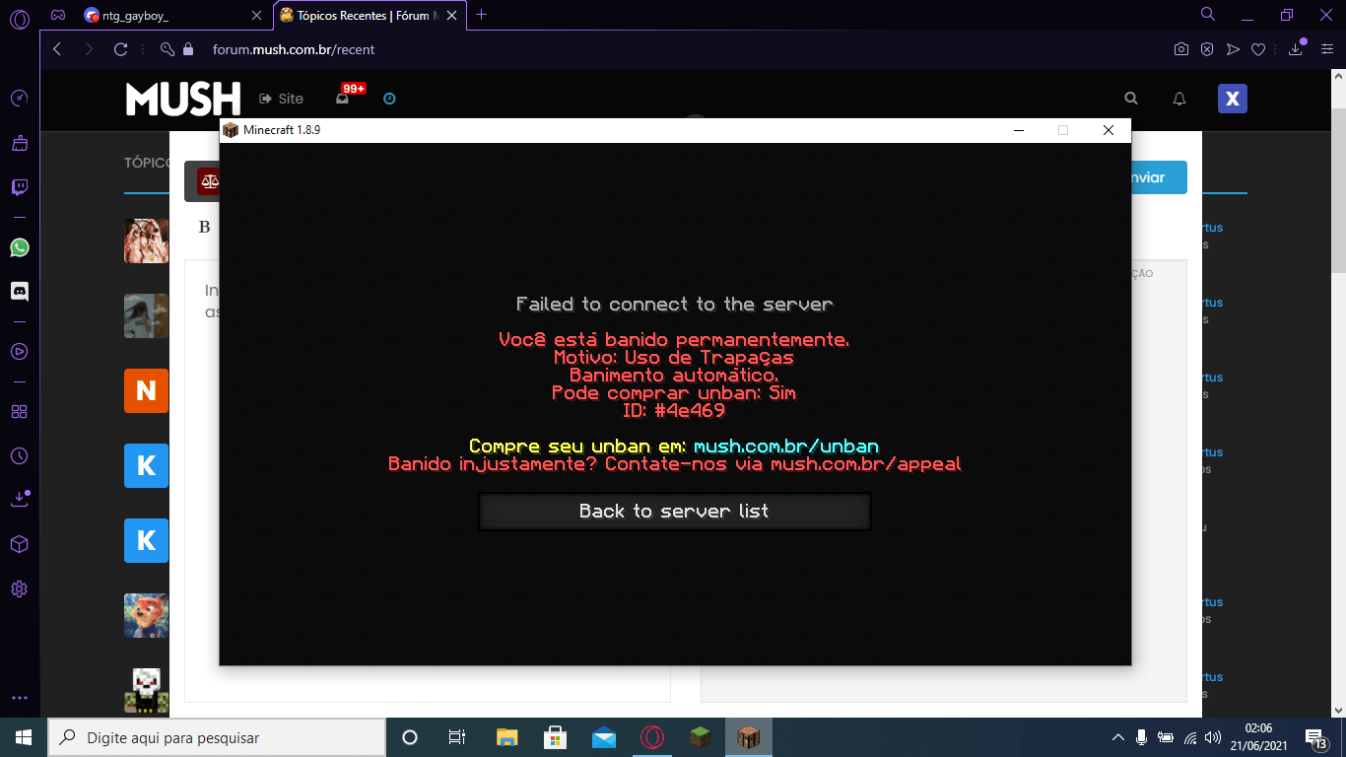Open the Mail app on the taskbar
Image resolution: width=1346 pixels, height=757 pixels.
click(x=604, y=737)
